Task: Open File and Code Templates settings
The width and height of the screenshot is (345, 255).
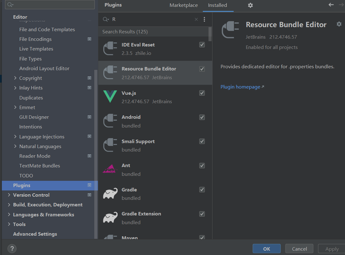Action: tap(47, 29)
